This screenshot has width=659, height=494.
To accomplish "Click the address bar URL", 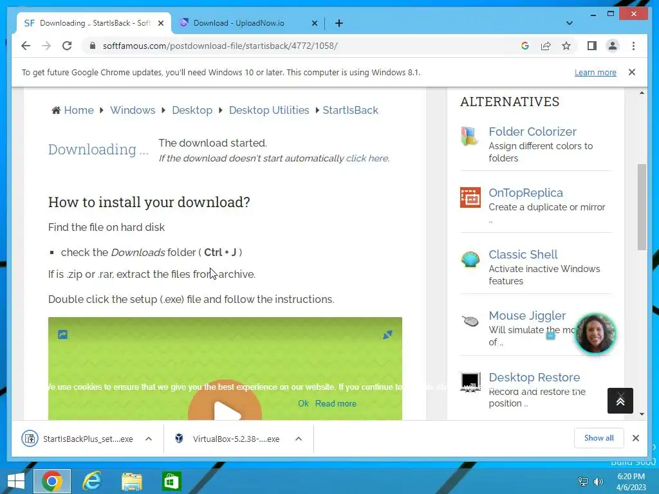I will 220,46.
